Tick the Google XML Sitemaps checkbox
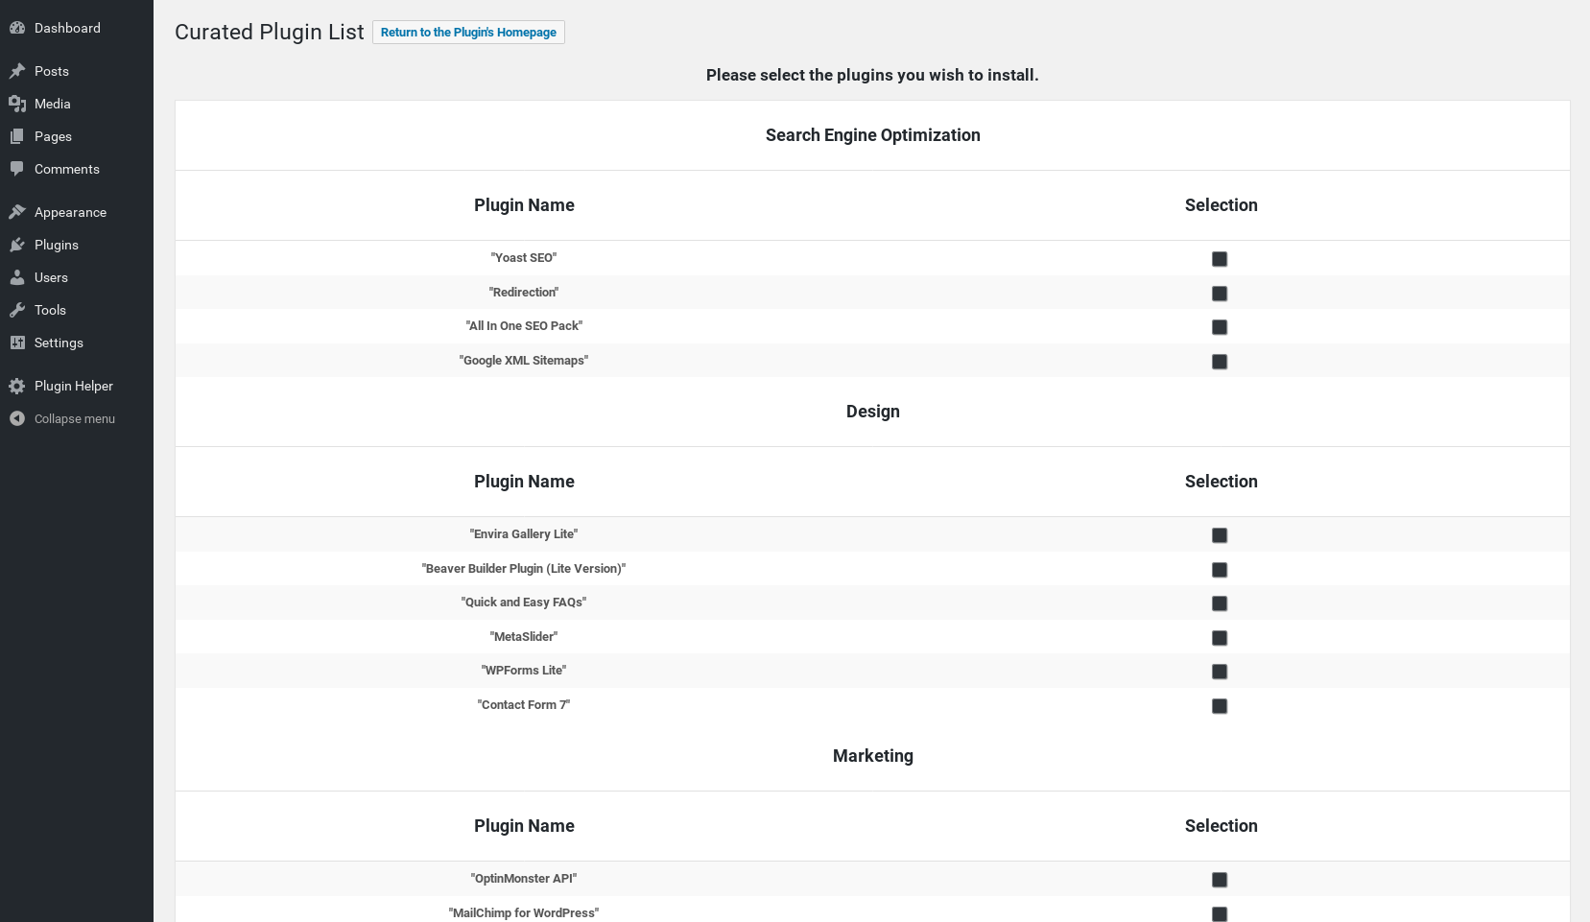Screen dimensions: 1590x922 [x=1220, y=362]
